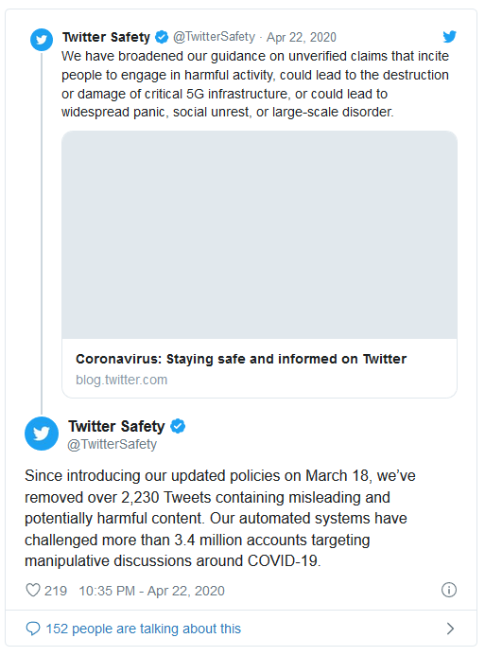This screenshot has width=485, height=656.
Task: Open 'Coronavirus: Staying safe and informed on Twitter' headline
Action: [x=241, y=359]
